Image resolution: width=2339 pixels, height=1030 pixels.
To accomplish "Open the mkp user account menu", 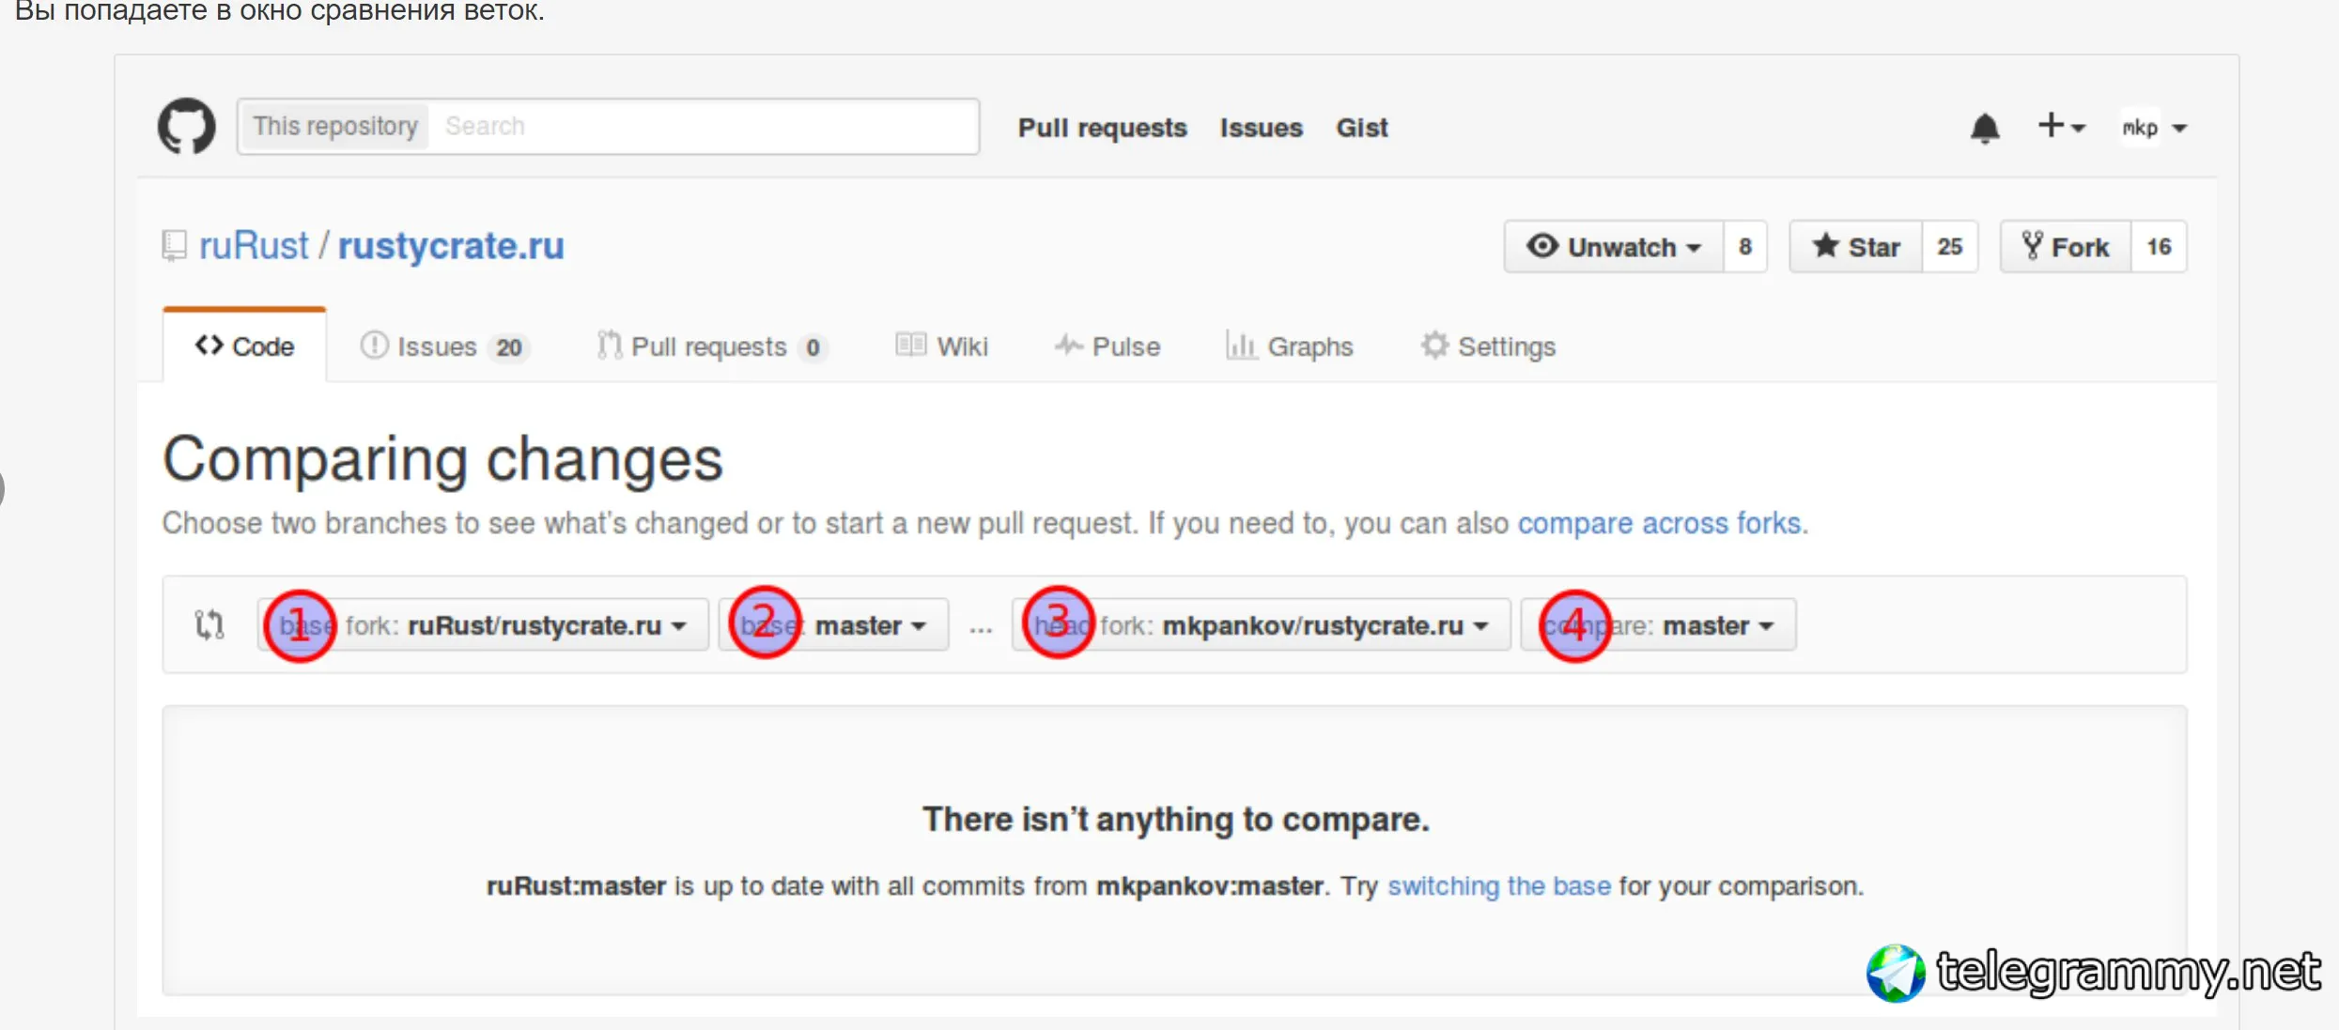I will (x=2155, y=128).
